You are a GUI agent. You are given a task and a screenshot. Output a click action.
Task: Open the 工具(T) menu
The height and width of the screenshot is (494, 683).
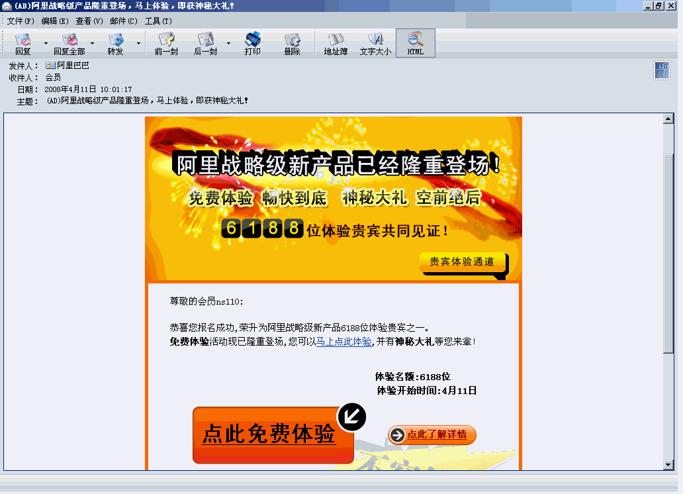tap(158, 21)
